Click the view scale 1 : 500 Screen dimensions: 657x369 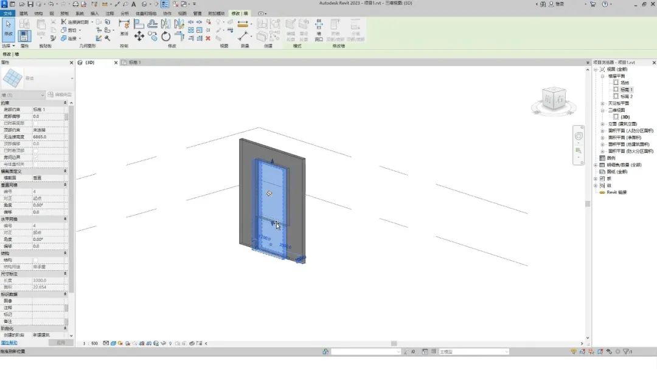tap(91, 344)
